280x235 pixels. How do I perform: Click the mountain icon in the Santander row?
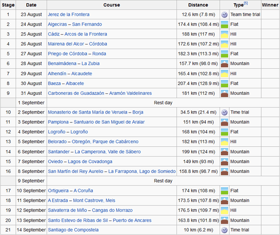pos(224,152)
